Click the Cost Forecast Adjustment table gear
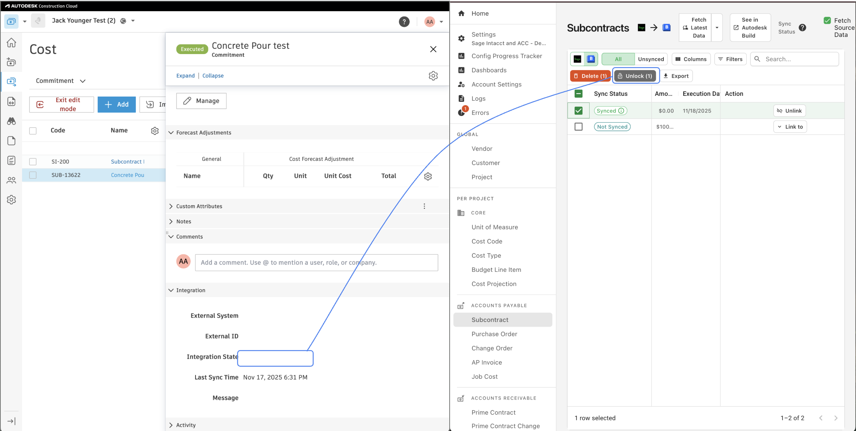 click(428, 176)
